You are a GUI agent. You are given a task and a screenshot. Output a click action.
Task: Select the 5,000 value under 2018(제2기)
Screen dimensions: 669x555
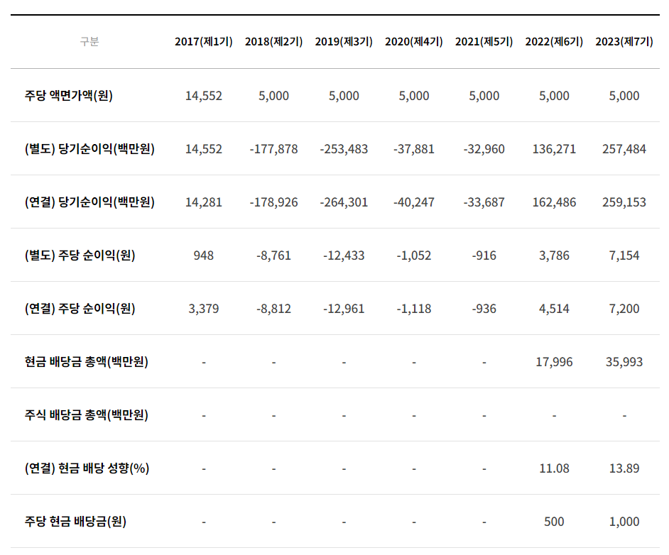pos(273,96)
